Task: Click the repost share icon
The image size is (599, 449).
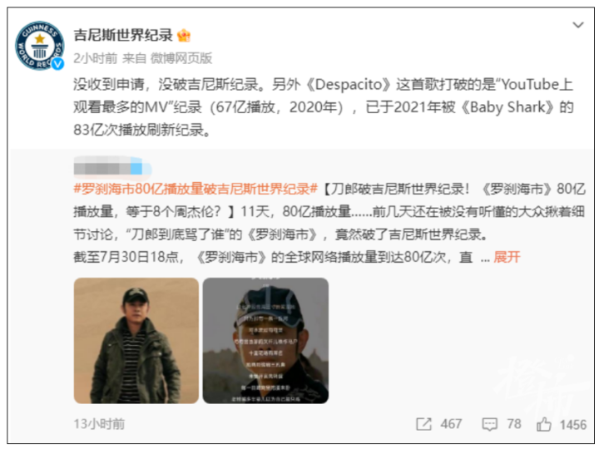Action: [x=423, y=424]
